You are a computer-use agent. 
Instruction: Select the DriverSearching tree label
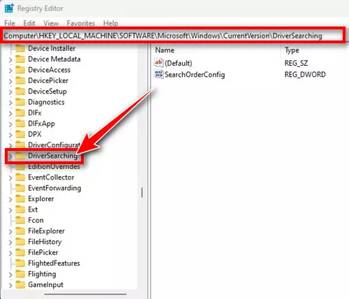[x=53, y=156]
